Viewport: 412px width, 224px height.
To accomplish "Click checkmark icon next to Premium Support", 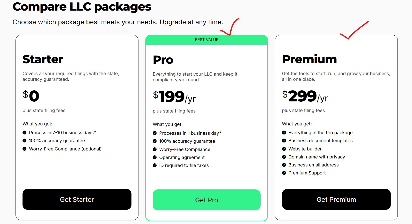I will pyautogui.click(x=284, y=173).
